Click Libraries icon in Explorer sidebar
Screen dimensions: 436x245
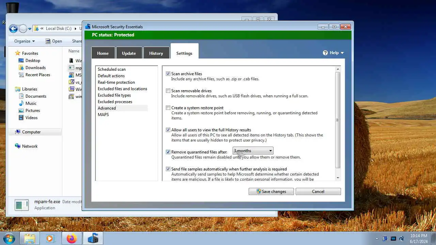tap(18, 89)
